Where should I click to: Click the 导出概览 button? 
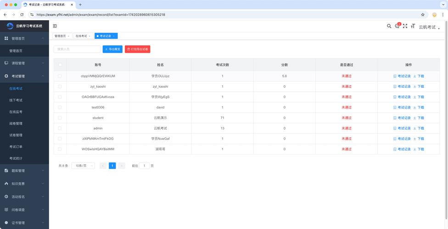pos(112,49)
